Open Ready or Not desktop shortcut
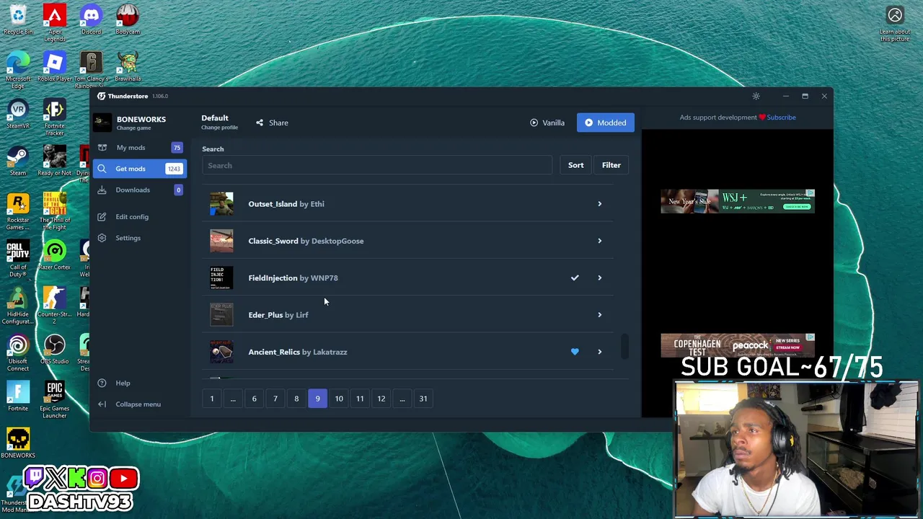This screenshot has height=519, width=923. pyautogui.click(x=55, y=161)
